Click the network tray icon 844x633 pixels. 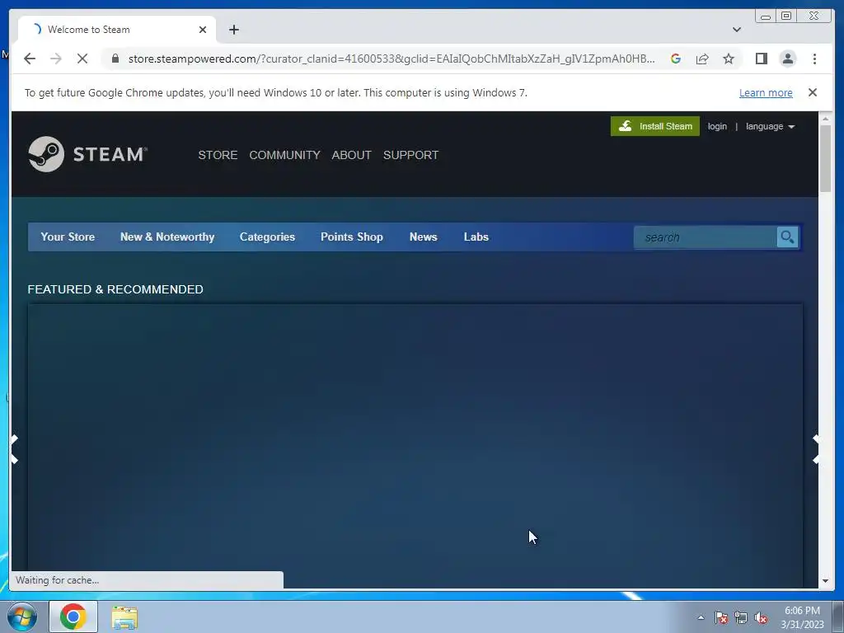pyautogui.click(x=741, y=617)
